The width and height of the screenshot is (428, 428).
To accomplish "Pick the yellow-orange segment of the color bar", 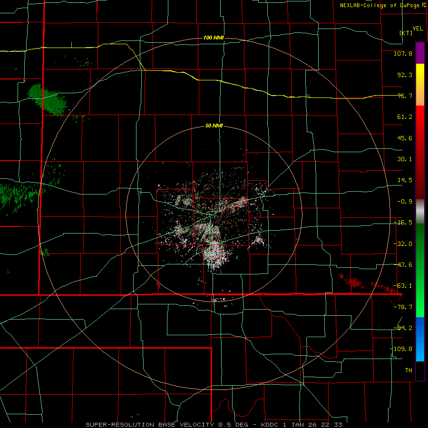I will pos(420,85).
